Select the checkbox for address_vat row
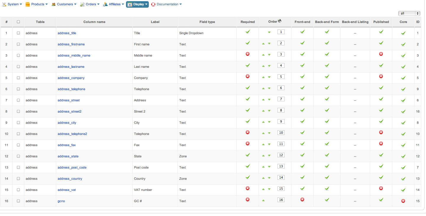Screen dimensions: 426x216 tap(18, 190)
